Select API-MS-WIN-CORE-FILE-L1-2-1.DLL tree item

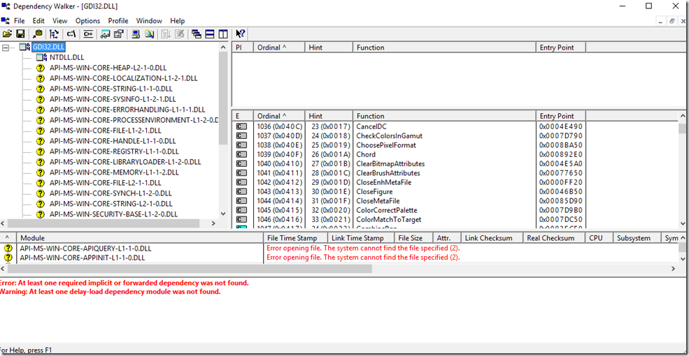[x=106, y=131]
